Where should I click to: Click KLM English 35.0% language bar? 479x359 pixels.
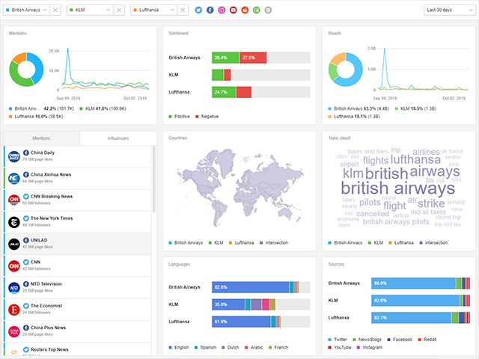coord(228,304)
